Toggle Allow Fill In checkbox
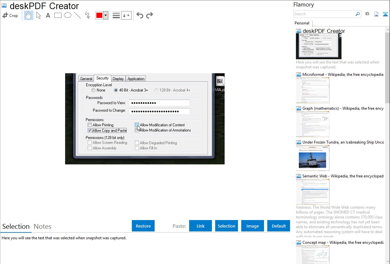 click(x=137, y=148)
